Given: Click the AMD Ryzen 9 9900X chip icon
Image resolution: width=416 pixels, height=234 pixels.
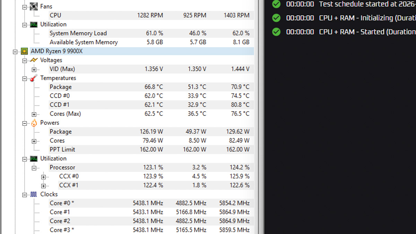Looking at the screenshot, I should [24, 51].
